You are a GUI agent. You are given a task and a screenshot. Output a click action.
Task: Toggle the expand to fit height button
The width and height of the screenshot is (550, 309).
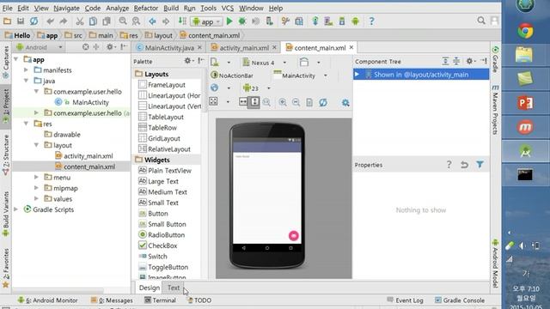coord(254,102)
